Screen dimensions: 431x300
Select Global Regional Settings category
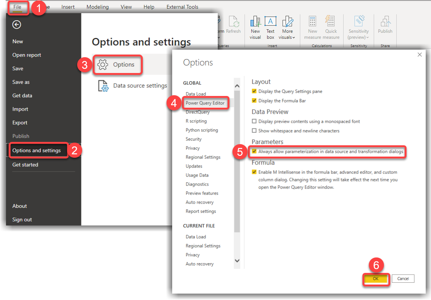[x=203, y=157]
